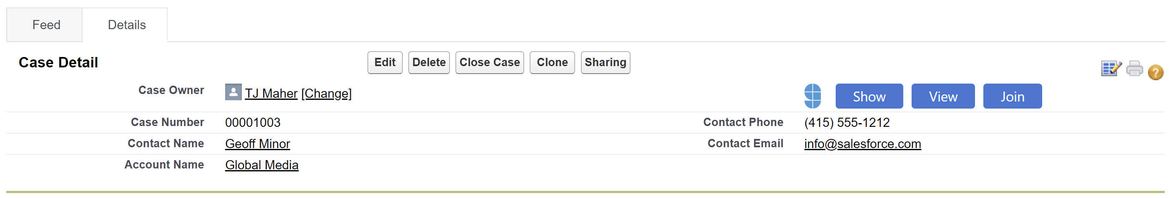Click the blue Show button
1171x198 pixels.
click(x=869, y=97)
